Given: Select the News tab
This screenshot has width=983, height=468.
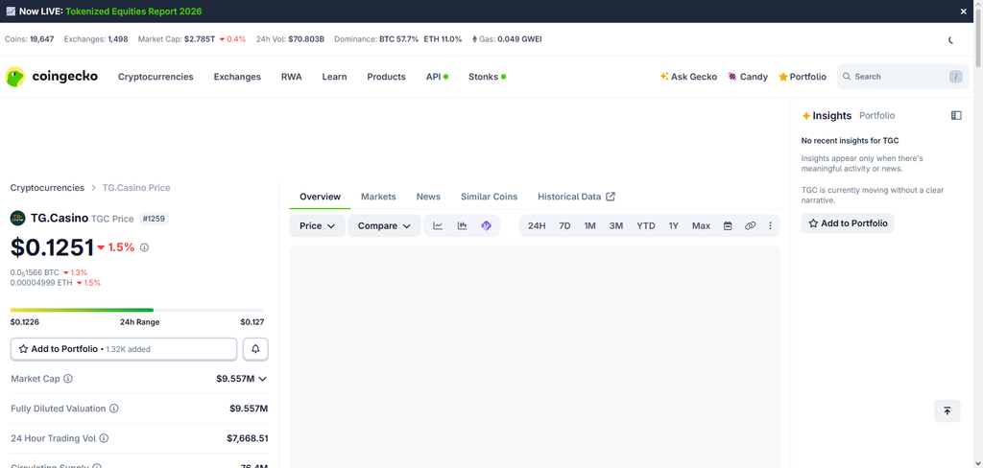Looking at the screenshot, I should [x=428, y=197].
